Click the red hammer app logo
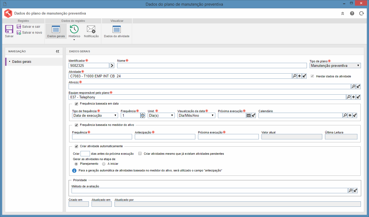 (x=8, y=13)
